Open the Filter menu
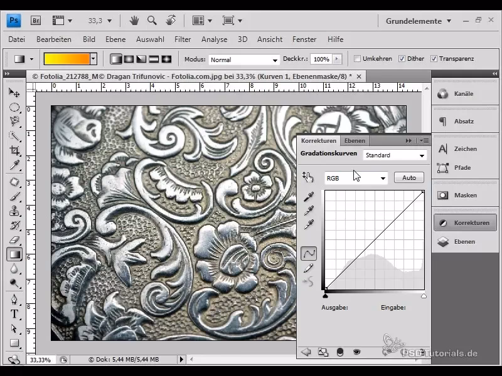Screen dimensions: 502x376 183,39
